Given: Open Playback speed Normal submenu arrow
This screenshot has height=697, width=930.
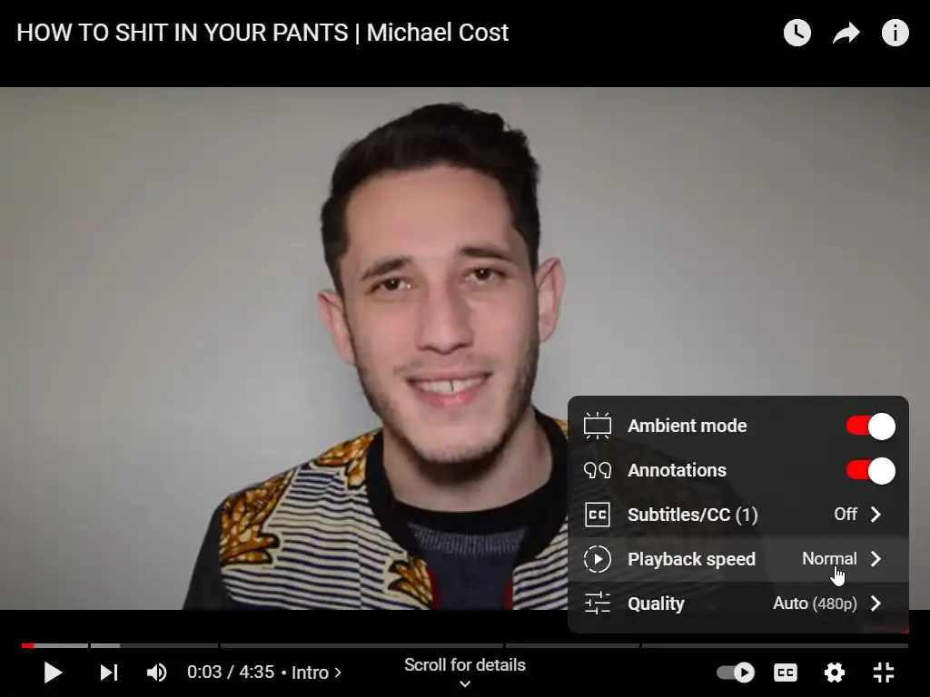Looking at the screenshot, I should [876, 559].
